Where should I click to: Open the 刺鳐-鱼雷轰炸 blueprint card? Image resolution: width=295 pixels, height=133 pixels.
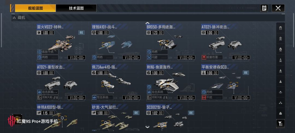pyautogui.click(x=171, y=82)
